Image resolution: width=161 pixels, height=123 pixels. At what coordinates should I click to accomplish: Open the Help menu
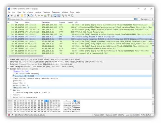78,12
